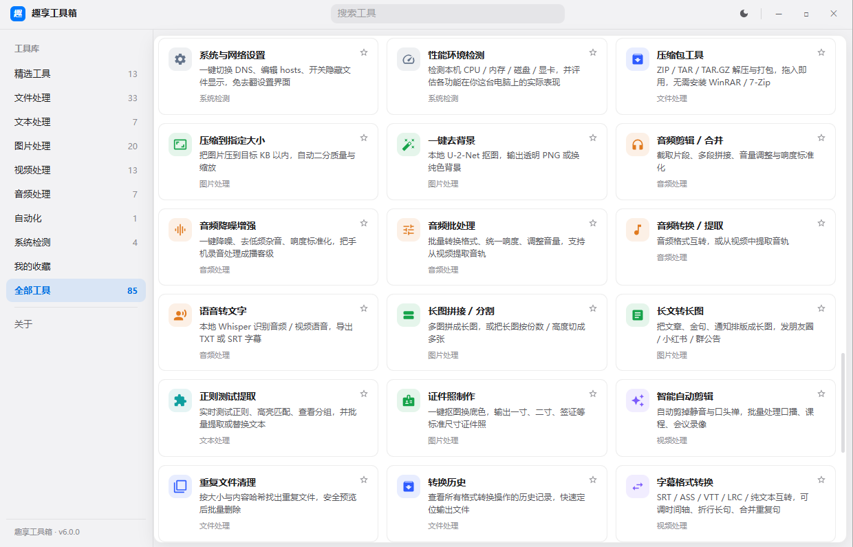Click the 智能自动剪辑 sparkle icon
Image resolution: width=853 pixels, height=547 pixels.
click(638, 400)
